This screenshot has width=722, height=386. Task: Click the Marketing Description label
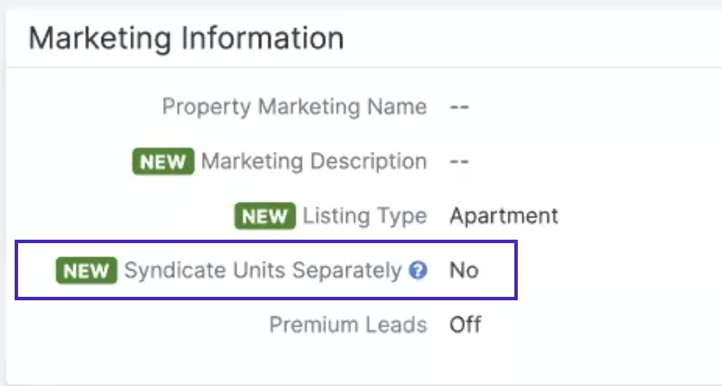(314, 161)
